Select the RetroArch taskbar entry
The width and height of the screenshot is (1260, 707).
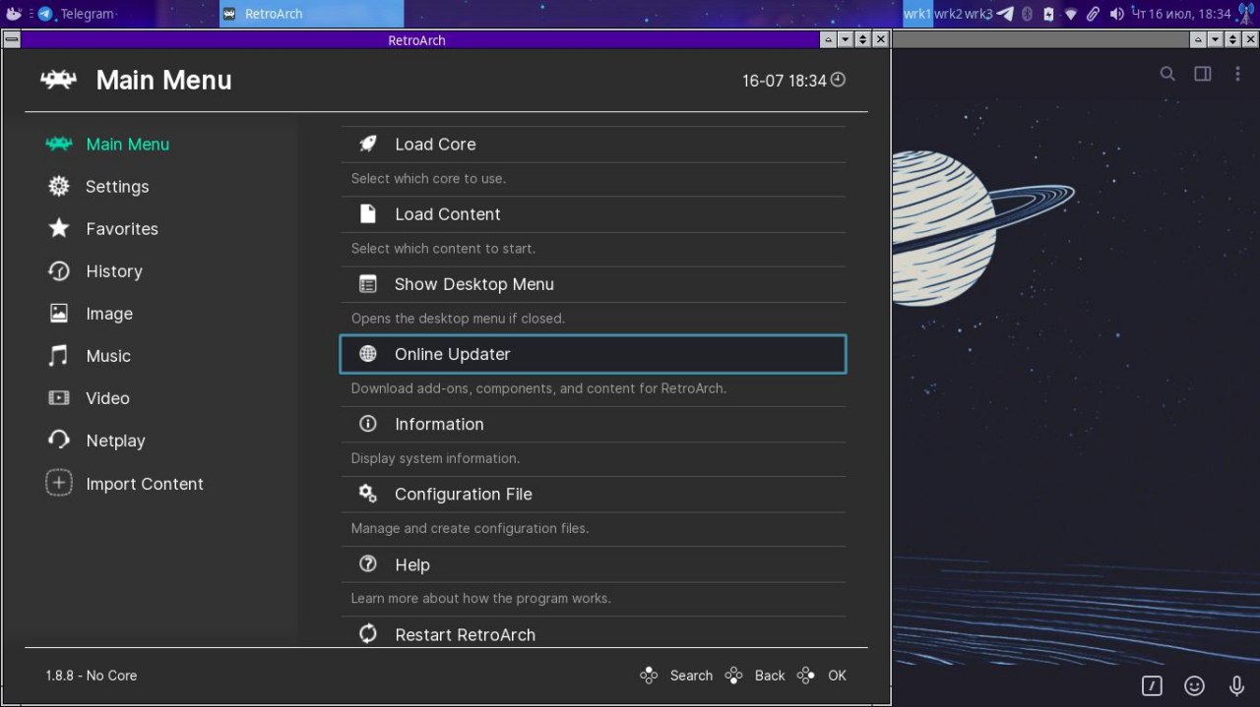point(311,14)
